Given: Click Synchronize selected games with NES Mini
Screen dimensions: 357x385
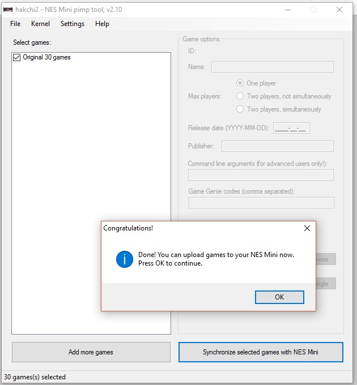Looking at the screenshot, I should point(261,352).
